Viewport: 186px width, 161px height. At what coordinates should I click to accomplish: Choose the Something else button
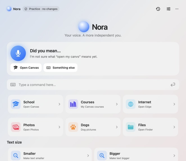pyautogui.click(x=60, y=68)
